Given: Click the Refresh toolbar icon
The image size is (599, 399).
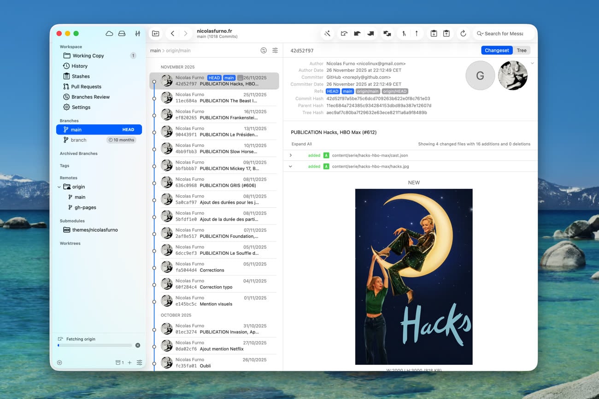Looking at the screenshot, I should coord(463,34).
